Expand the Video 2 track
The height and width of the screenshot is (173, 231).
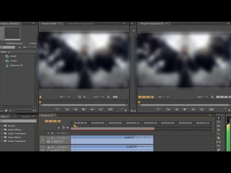click(x=58, y=133)
